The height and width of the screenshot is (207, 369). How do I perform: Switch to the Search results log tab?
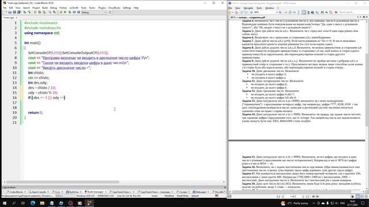coord(39,191)
